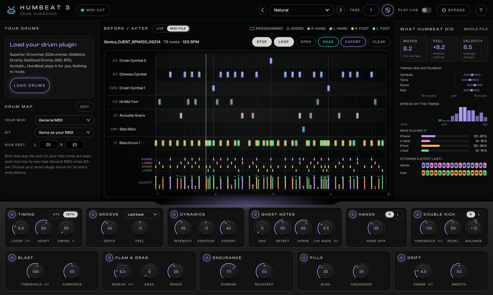Adjust the Endurance Stamina knob
Screen dimensions: 493x295
coord(228,272)
